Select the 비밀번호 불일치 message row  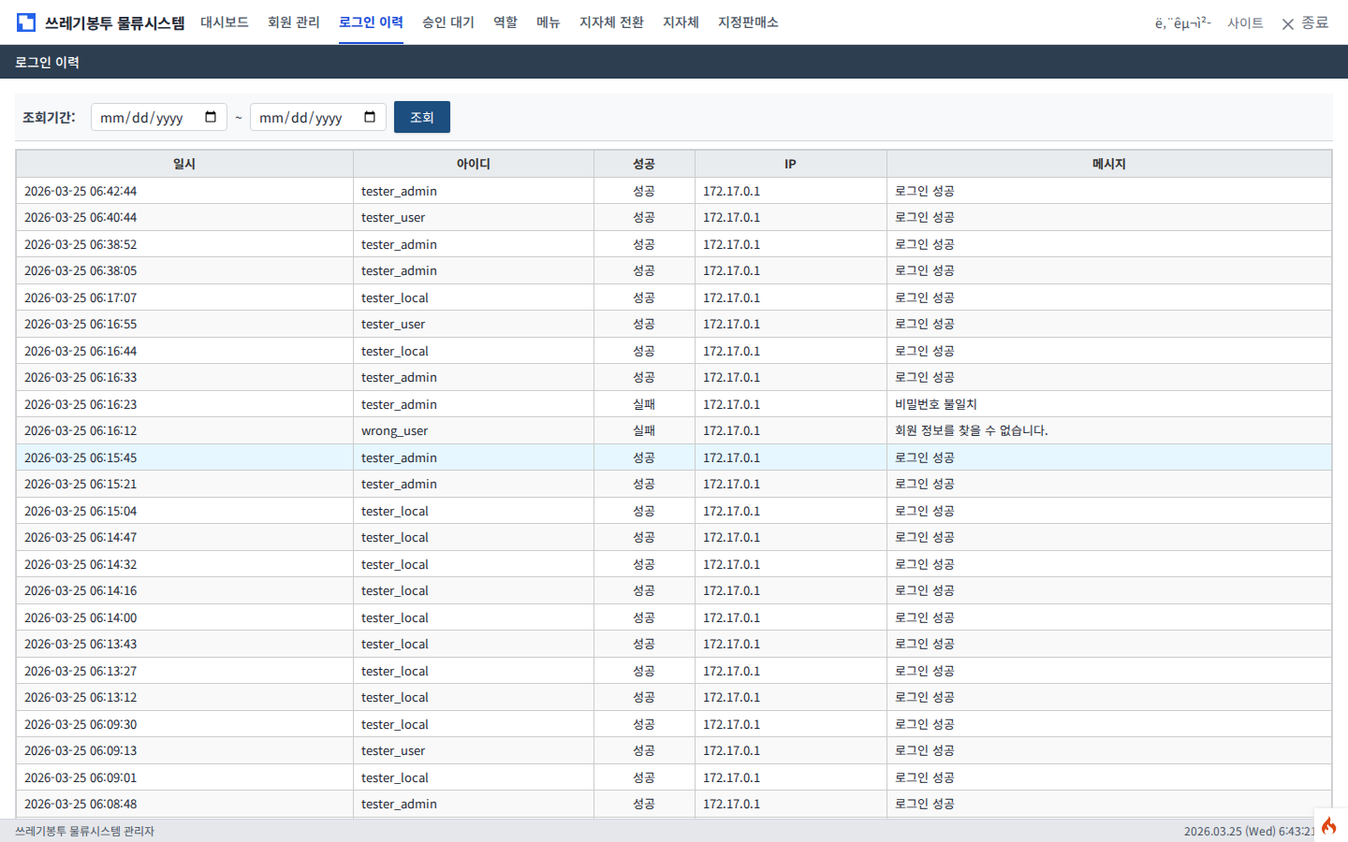(x=936, y=404)
